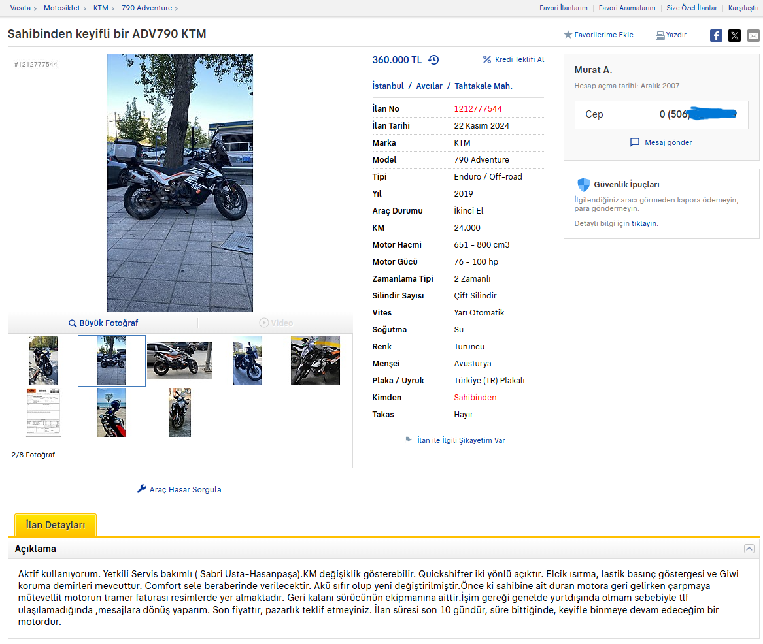Go to Favori İlanlarım
The height and width of the screenshot is (644, 763).
tap(563, 8)
